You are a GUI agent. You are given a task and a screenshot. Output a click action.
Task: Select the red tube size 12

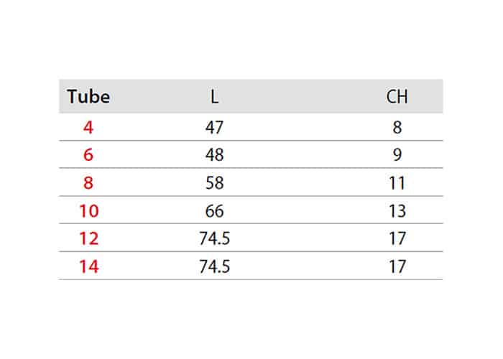coord(89,238)
